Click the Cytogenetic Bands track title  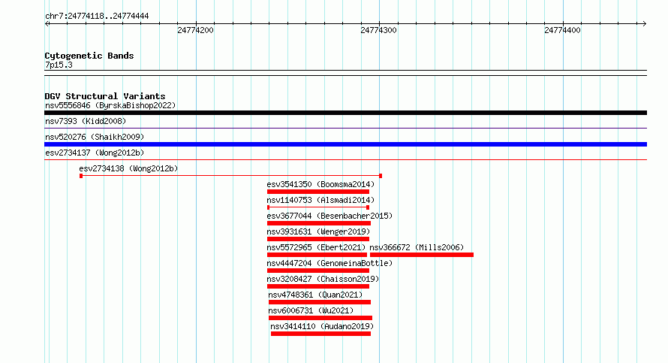click(89, 56)
